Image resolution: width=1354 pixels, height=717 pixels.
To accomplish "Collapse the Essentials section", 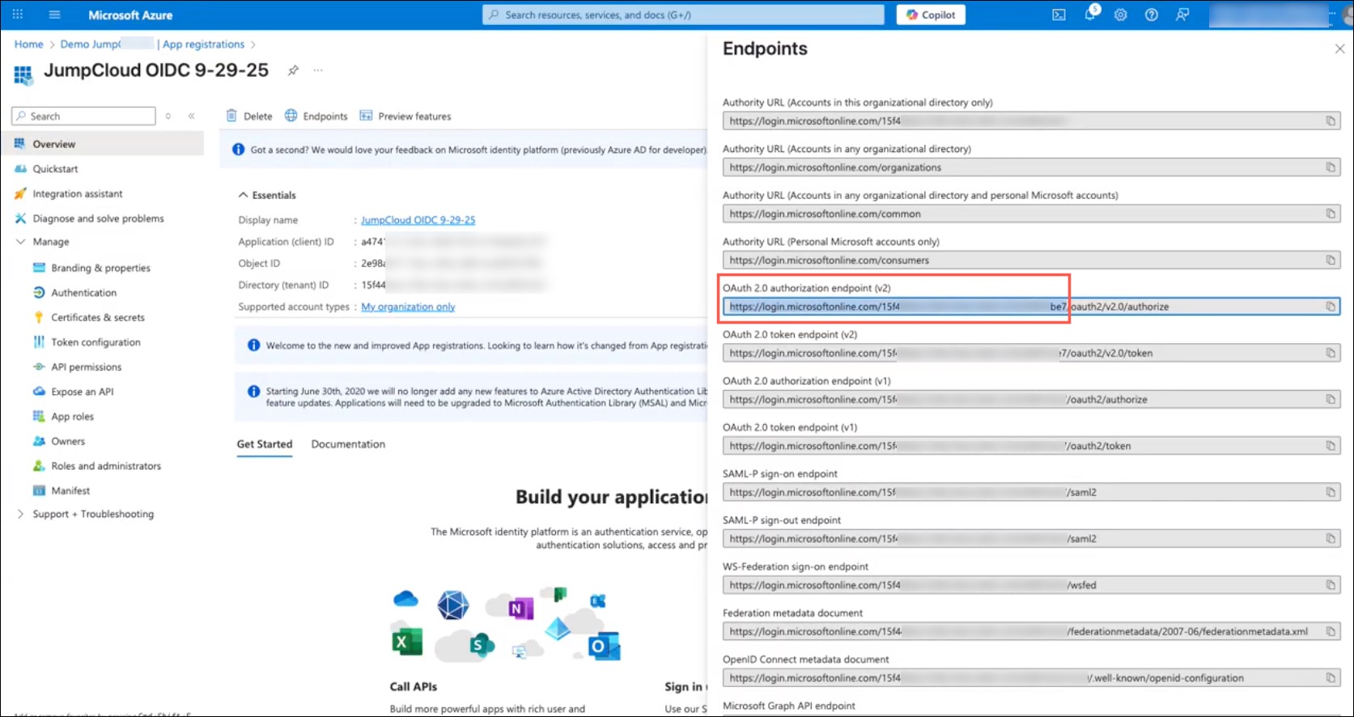I will 243,195.
